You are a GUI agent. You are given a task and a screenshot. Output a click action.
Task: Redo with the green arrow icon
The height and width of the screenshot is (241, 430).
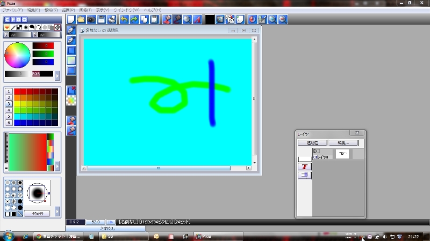tap(134, 19)
